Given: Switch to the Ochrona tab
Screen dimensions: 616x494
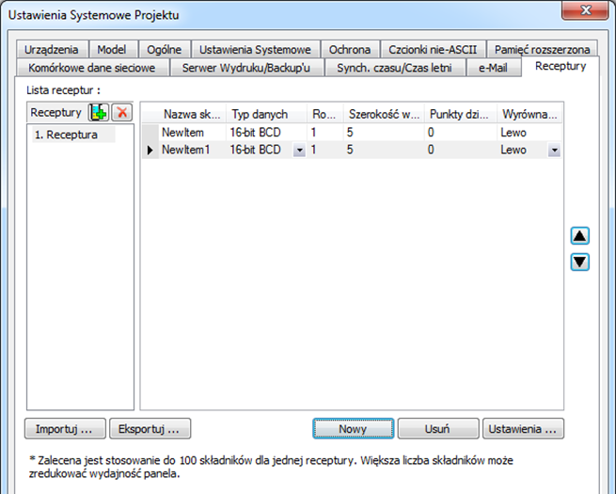Looking at the screenshot, I should 350,50.
